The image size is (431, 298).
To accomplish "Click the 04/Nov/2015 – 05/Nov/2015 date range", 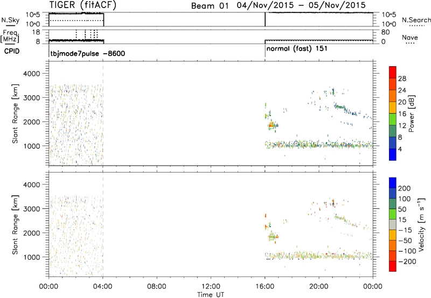I will [301, 5].
